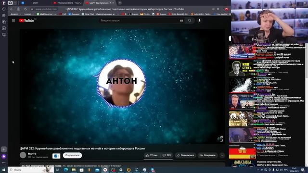
Task: Open Settings gear on the taskbar
Action: 121,170
